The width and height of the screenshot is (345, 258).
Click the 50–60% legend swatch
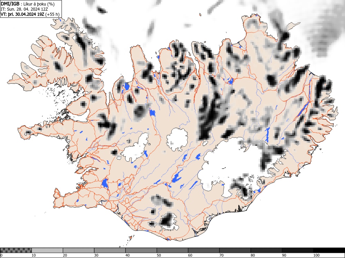[x=172, y=250]
